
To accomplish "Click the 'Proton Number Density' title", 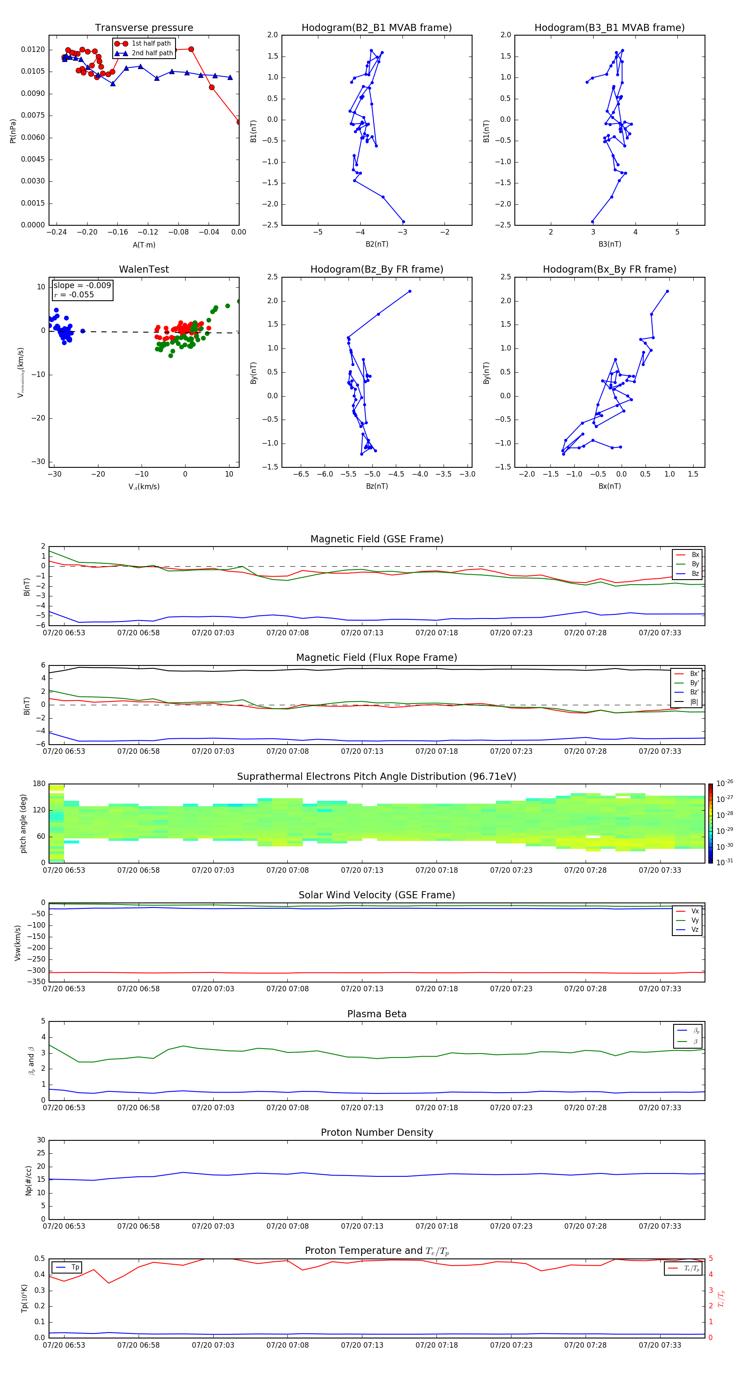I will tap(377, 1132).
